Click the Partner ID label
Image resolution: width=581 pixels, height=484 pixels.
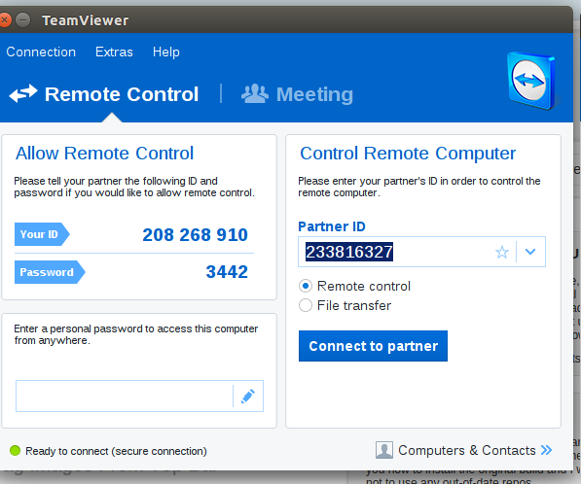point(332,226)
